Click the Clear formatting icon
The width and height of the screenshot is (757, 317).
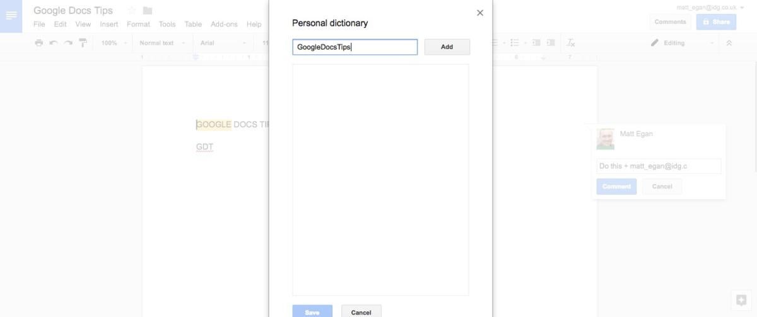point(571,43)
